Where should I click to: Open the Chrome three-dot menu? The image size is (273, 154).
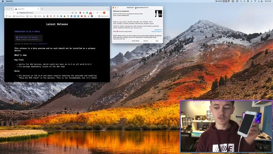click(x=107, y=13)
